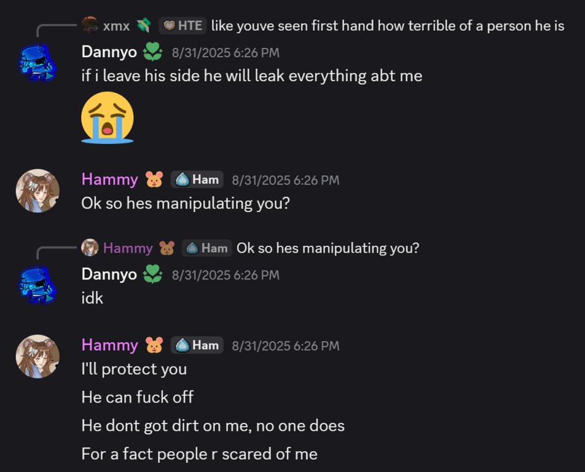
Task: Click the loudly crying face emoji
Action: tap(107, 117)
